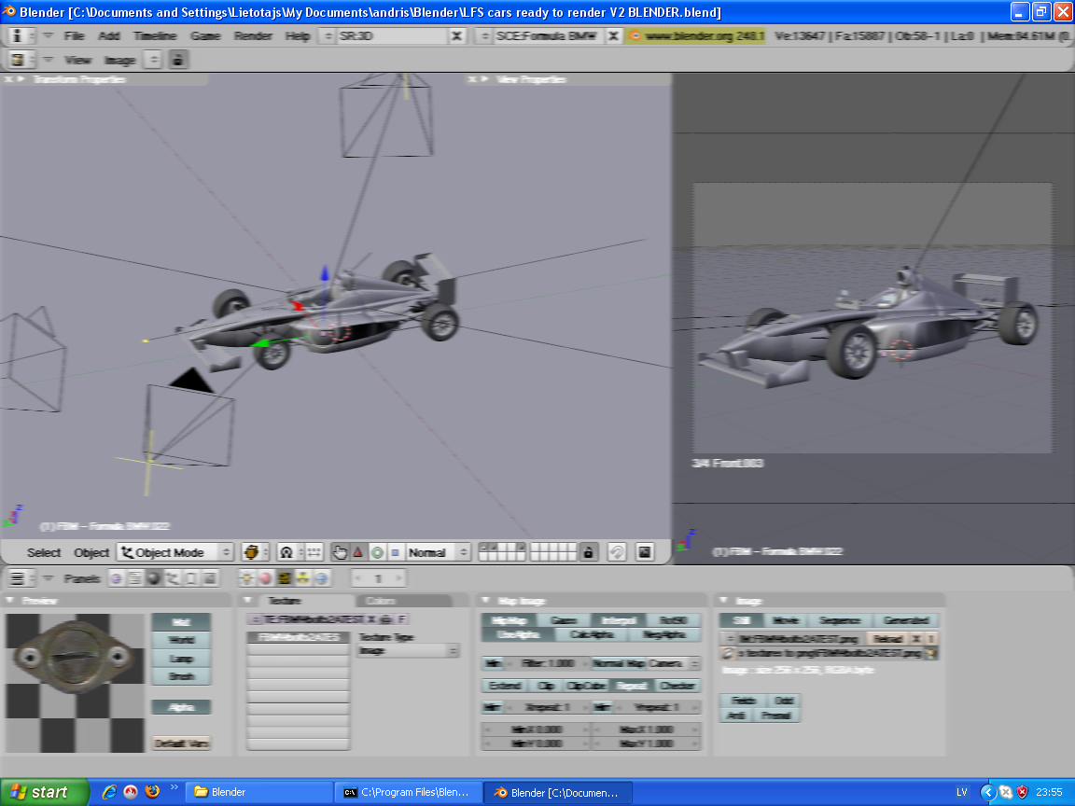
Task: Toggle the Alpha preview button
Action: click(181, 707)
